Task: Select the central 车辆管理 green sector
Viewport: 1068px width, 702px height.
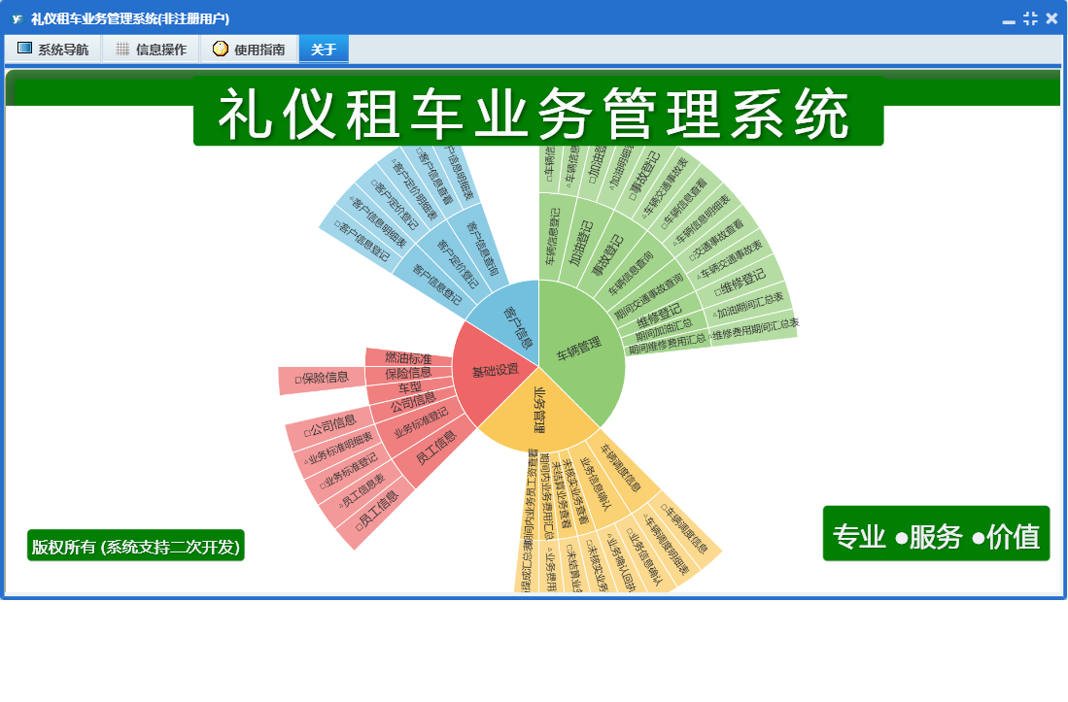Action: [579, 349]
